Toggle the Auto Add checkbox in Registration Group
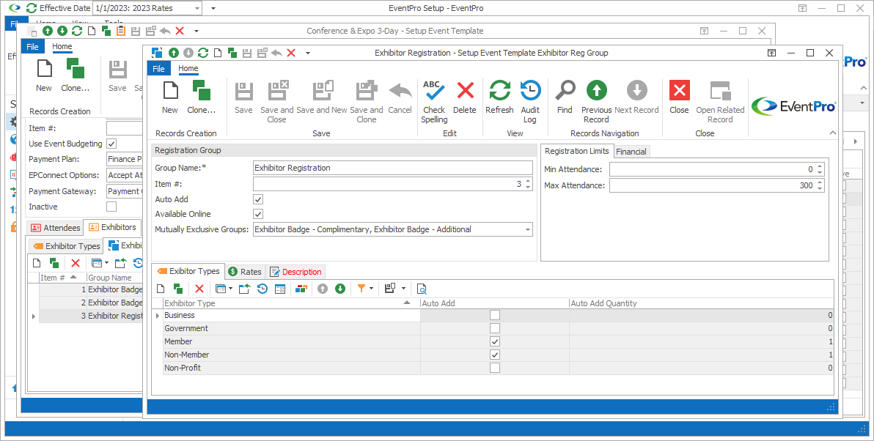This screenshot has width=874, height=441. tap(258, 199)
